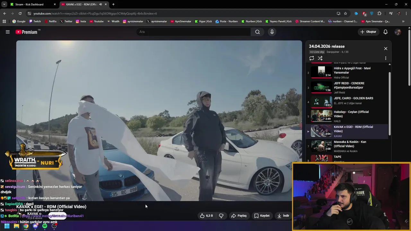Focus the Ara search input field
Viewport: 411px width, 231px height.
coord(194,32)
